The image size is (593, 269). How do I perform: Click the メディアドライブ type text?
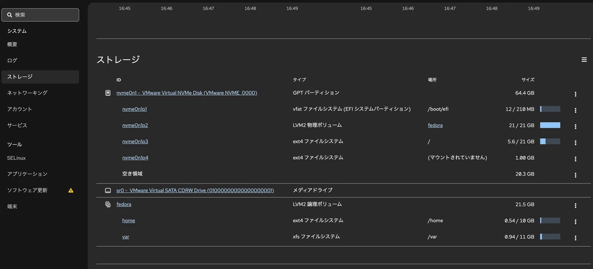point(313,190)
